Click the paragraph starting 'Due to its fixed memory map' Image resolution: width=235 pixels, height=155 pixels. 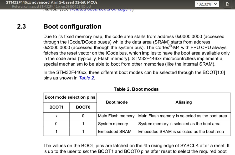136,50
